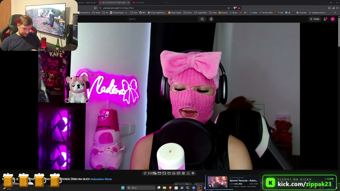This screenshot has height=191, width=340.
Task: Open the Brave Shields icon in address bar
Action: [235, 8]
